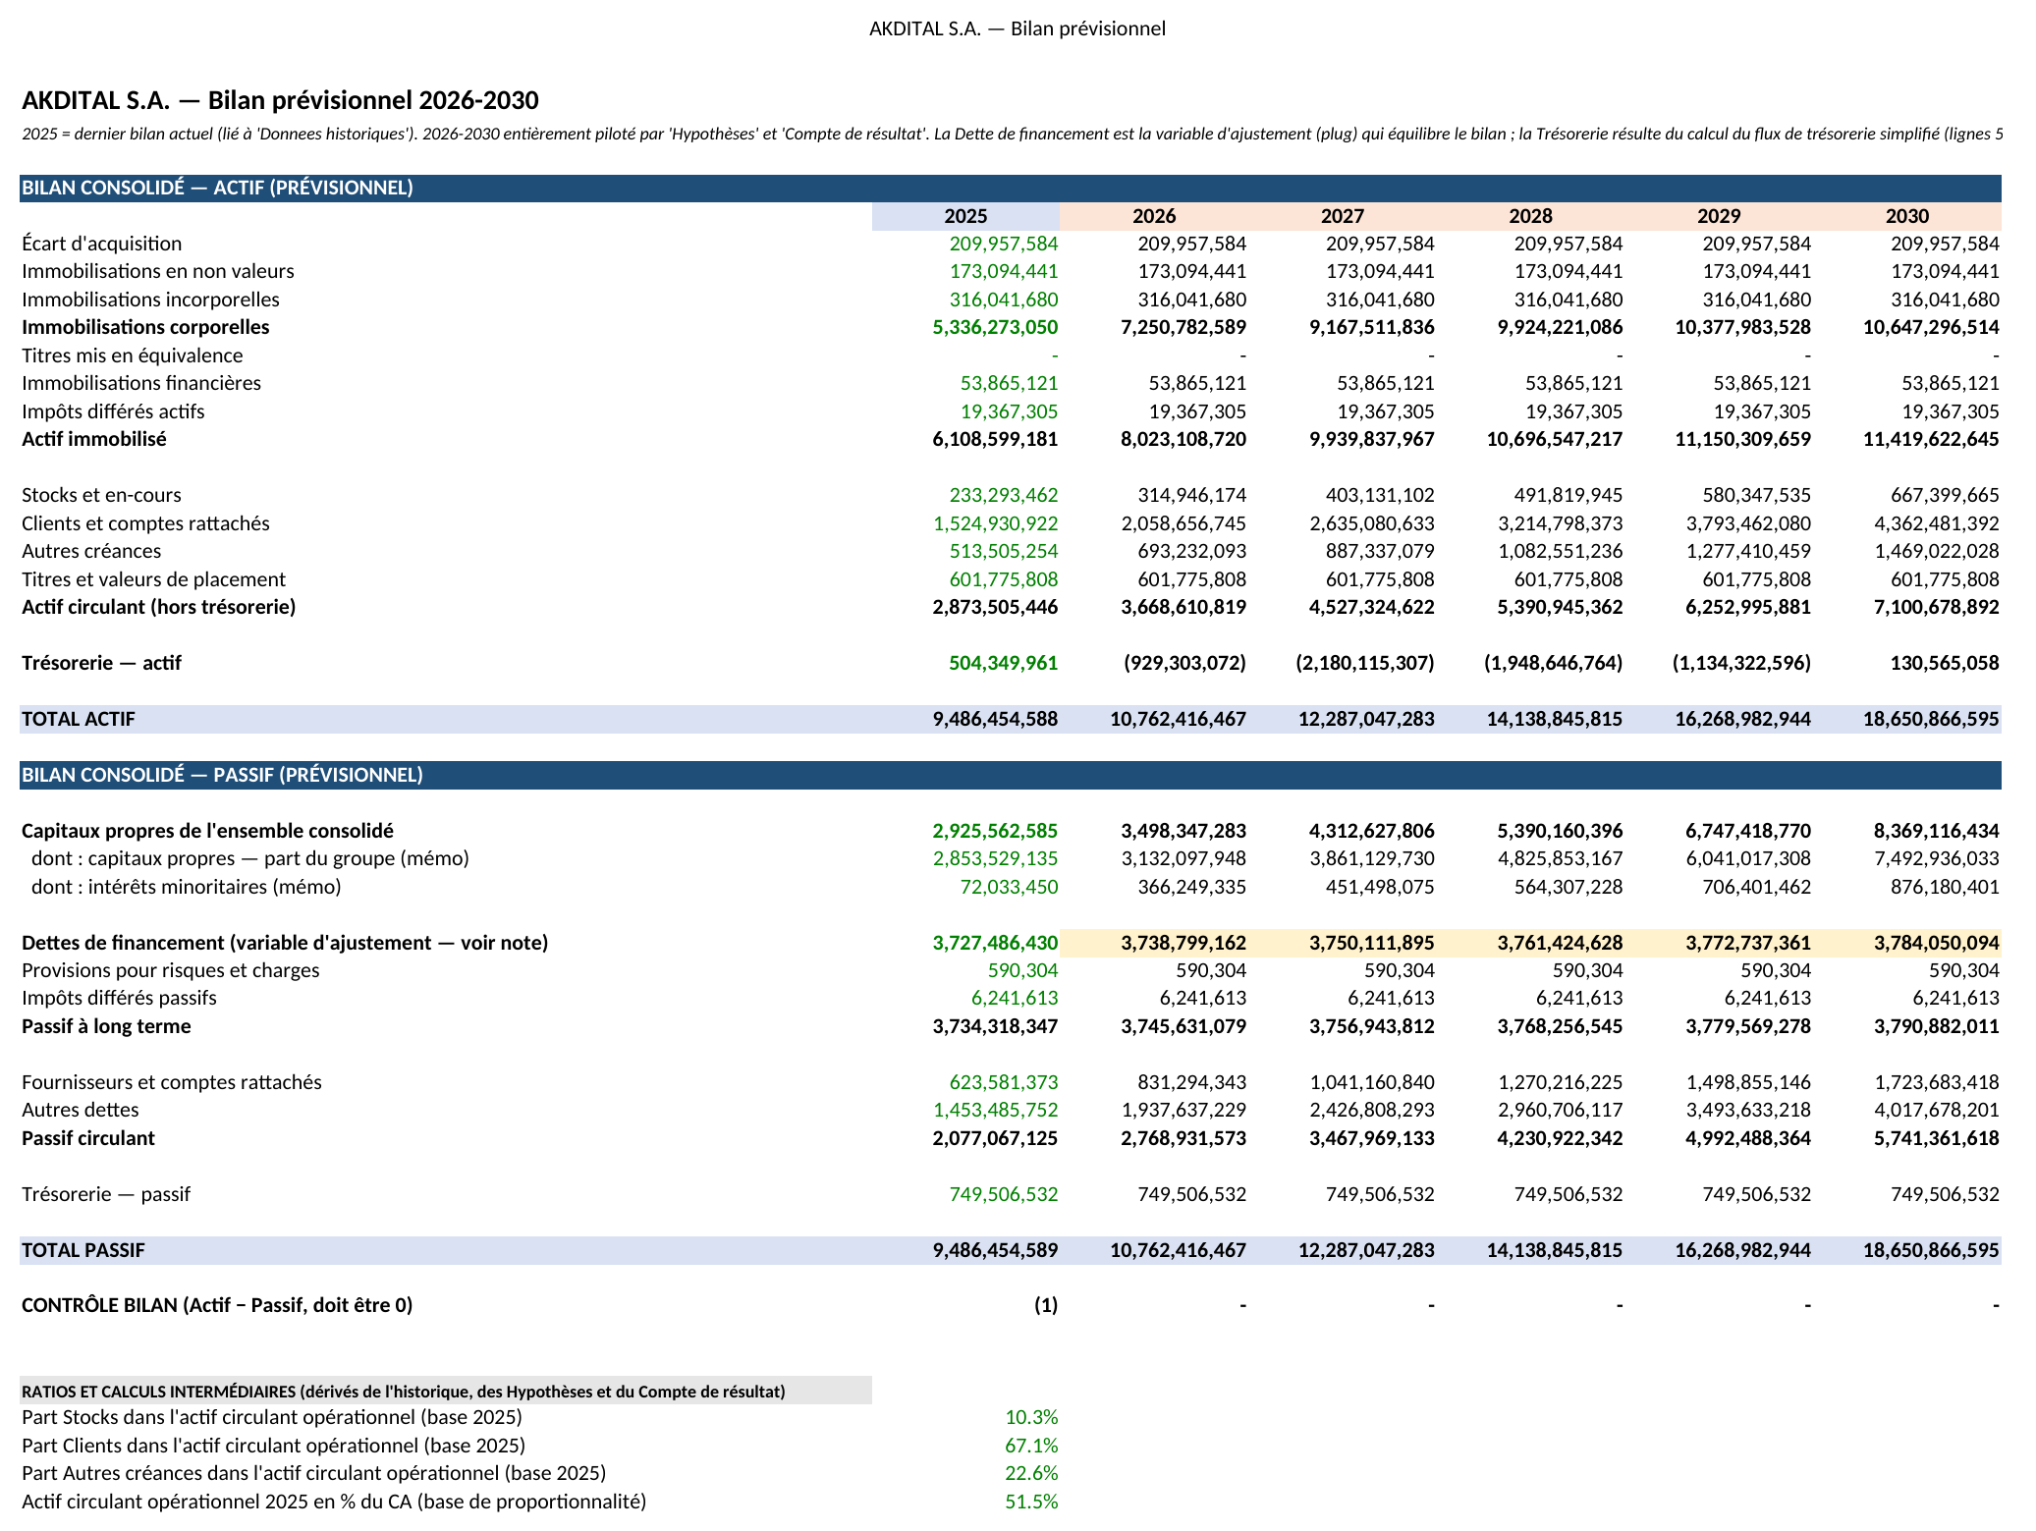Viewport: 2036px width, 1531px height.
Task: Click Actif immobilisé 2025 value 6,108,599,181
Action: pyautogui.click(x=995, y=439)
